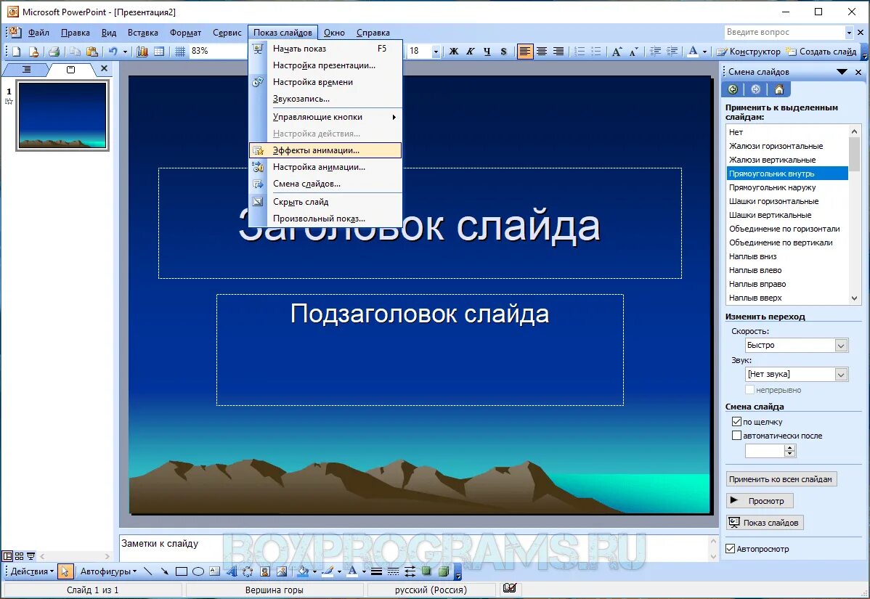Switch to slide sorter view icon
Image resolution: width=870 pixels, height=599 pixels.
point(20,555)
